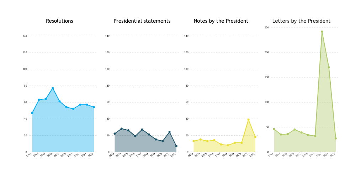Image resolution: width=361 pixels, height=174 pixels.
Task: Click the Presidential statements heading
Action: click(x=142, y=21)
